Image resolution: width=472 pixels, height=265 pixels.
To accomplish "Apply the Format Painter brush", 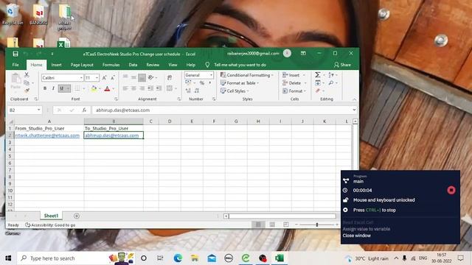I will click(27, 90).
